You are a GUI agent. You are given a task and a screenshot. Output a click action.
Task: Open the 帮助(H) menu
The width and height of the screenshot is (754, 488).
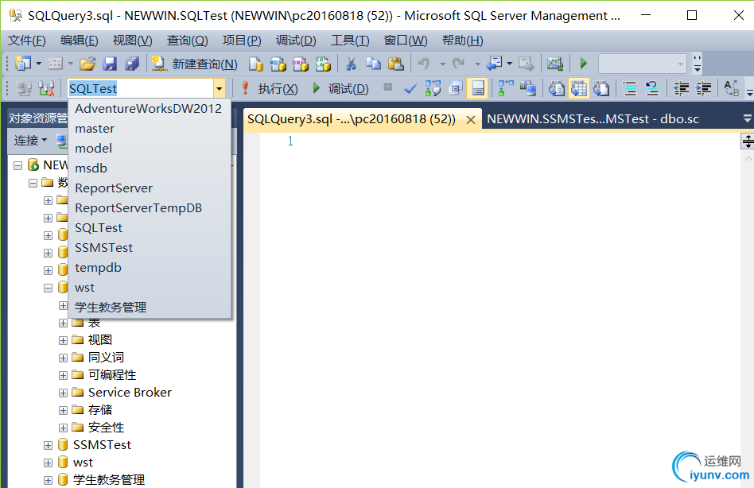[463, 41]
